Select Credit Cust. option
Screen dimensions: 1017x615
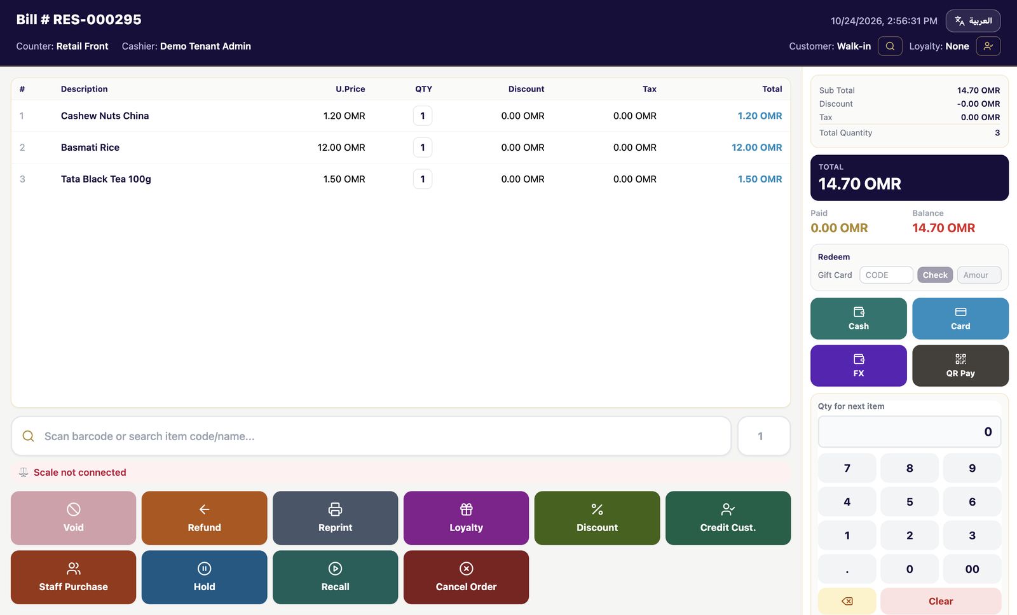point(728,518)
